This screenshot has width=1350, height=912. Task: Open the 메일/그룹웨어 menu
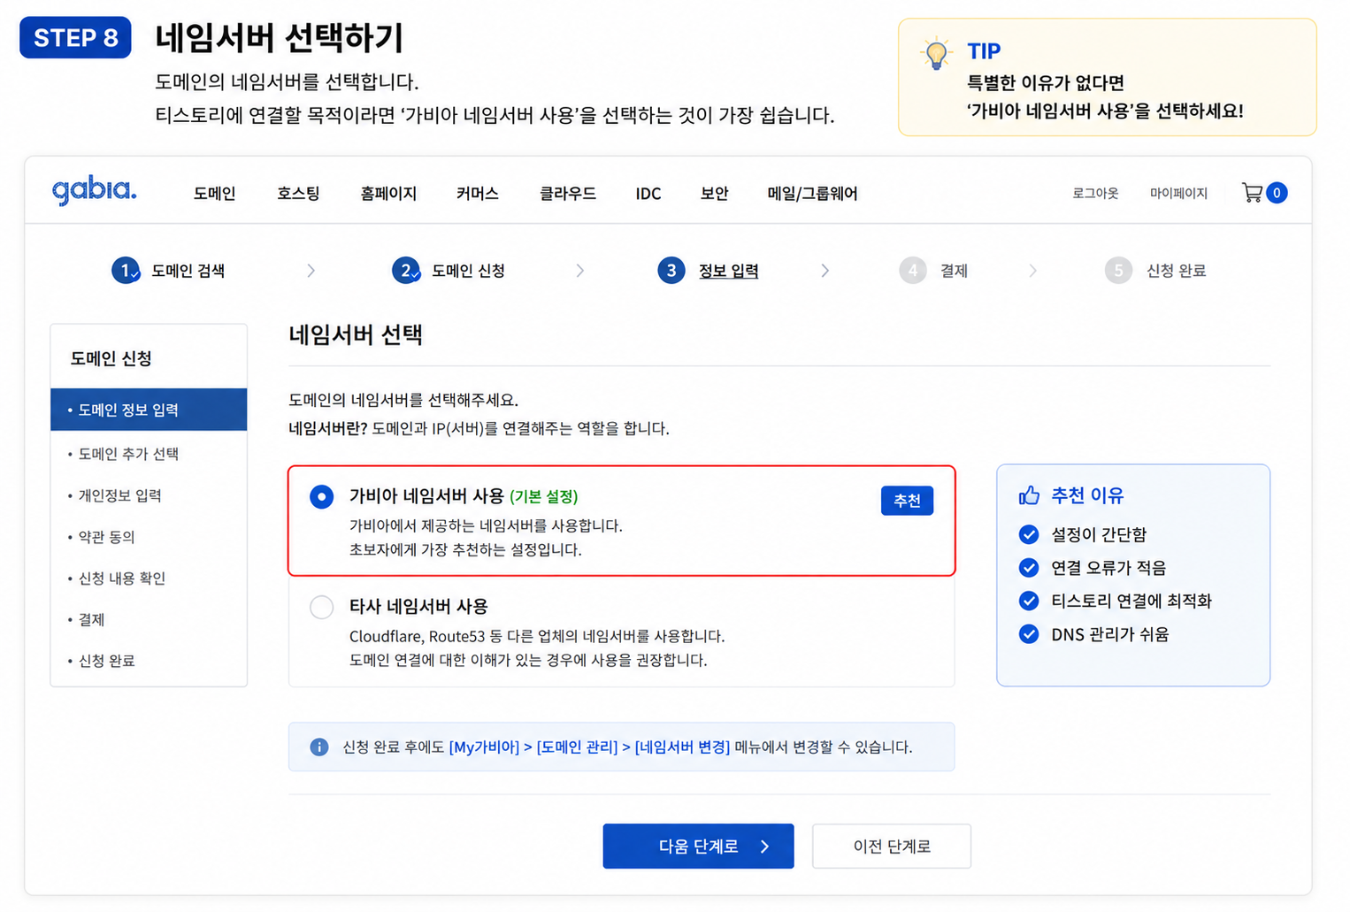(x=812, y=194)
